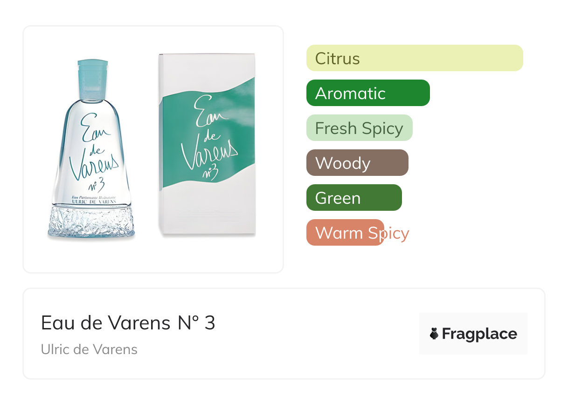Click the Green accord bar

(353, 198)
